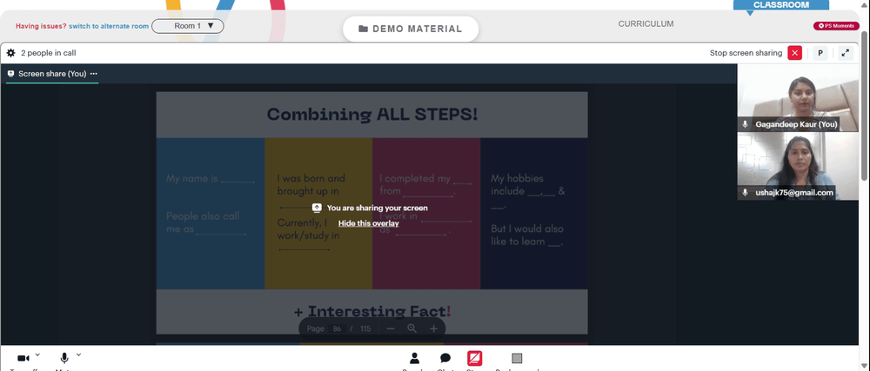This screenshot has height=371, width=870.
Task: Select ushajk75@gmail.com video tile
Action: [x=797, y=166]
